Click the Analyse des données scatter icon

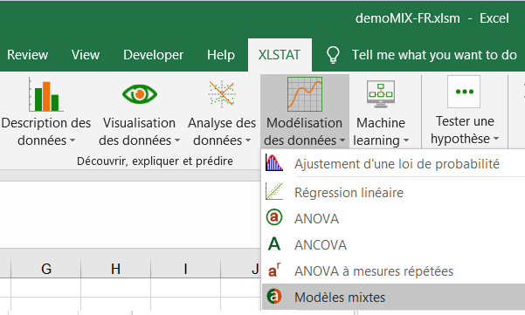[x=221, y=94]
